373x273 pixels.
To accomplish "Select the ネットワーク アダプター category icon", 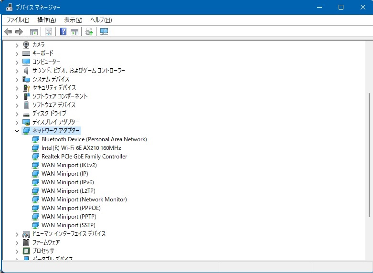I will 26,131.
